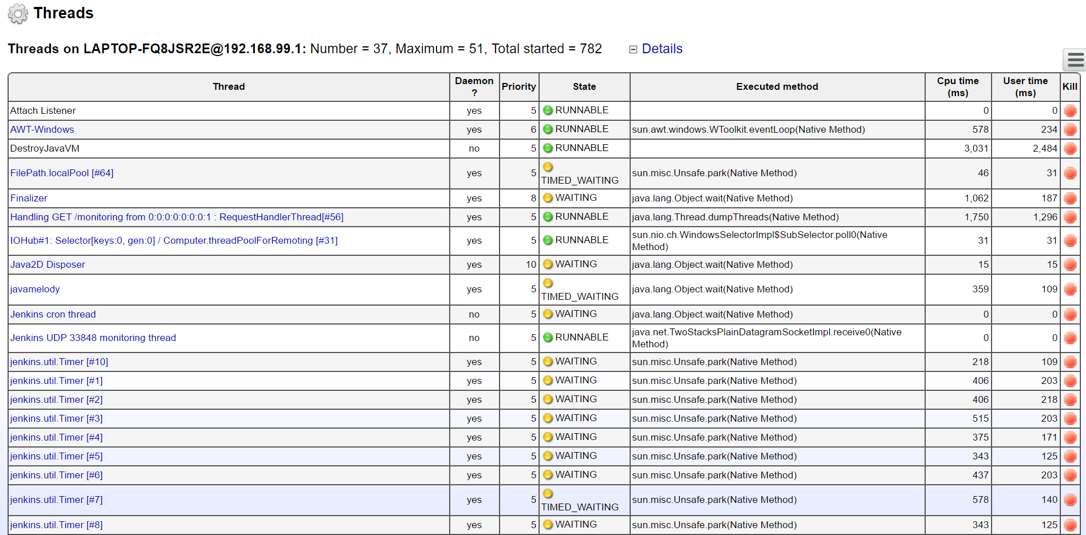Click the WToolkit.eventLoop executed method text

tap(748, 130)
